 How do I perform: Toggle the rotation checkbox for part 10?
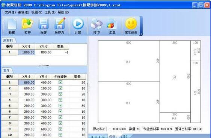(x=60, y=135)
